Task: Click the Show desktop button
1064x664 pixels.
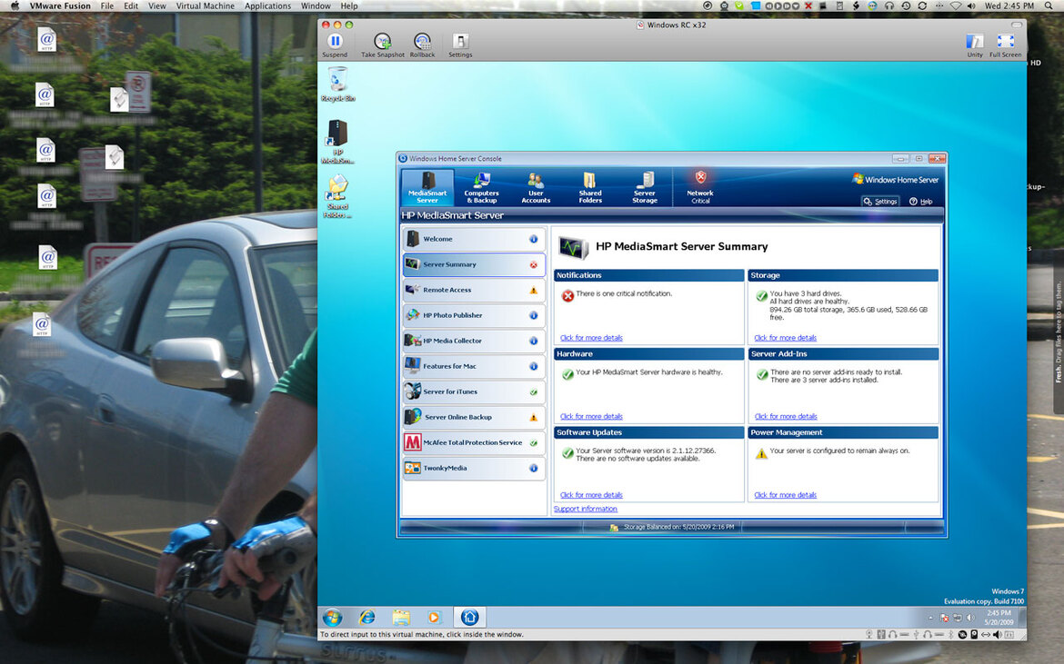Action: pos(1022,618)
